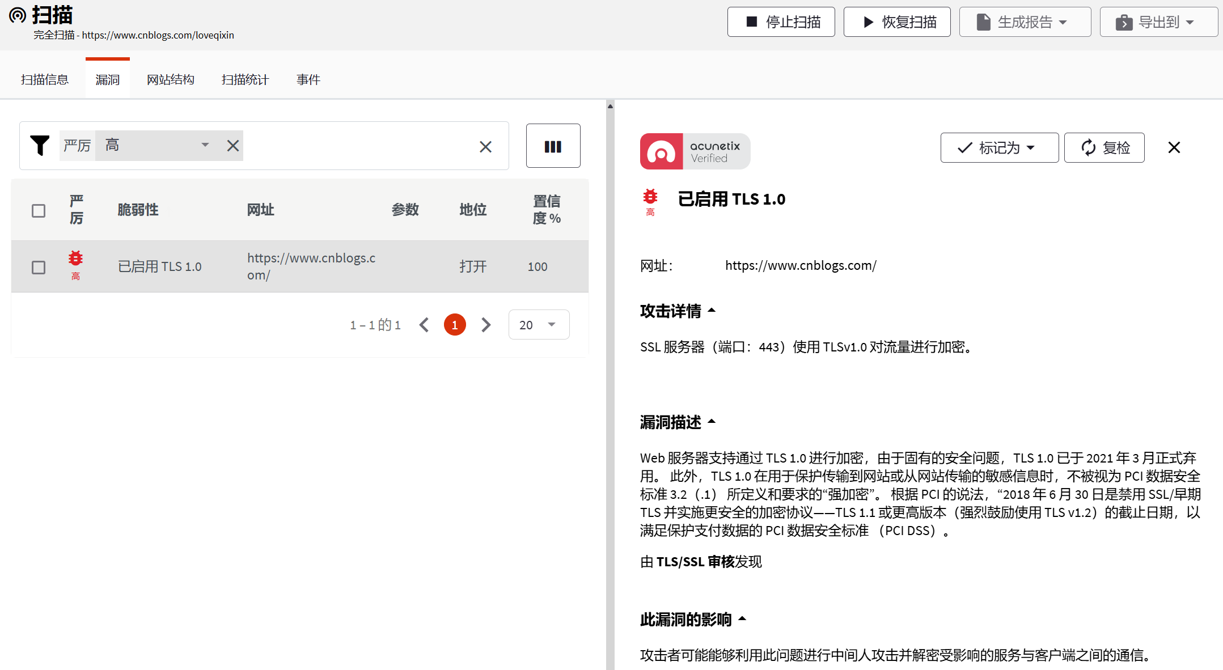
Task: Open the https://www.cnblogs.com/ link in the detail panel
Action: (x=800, y=265)
